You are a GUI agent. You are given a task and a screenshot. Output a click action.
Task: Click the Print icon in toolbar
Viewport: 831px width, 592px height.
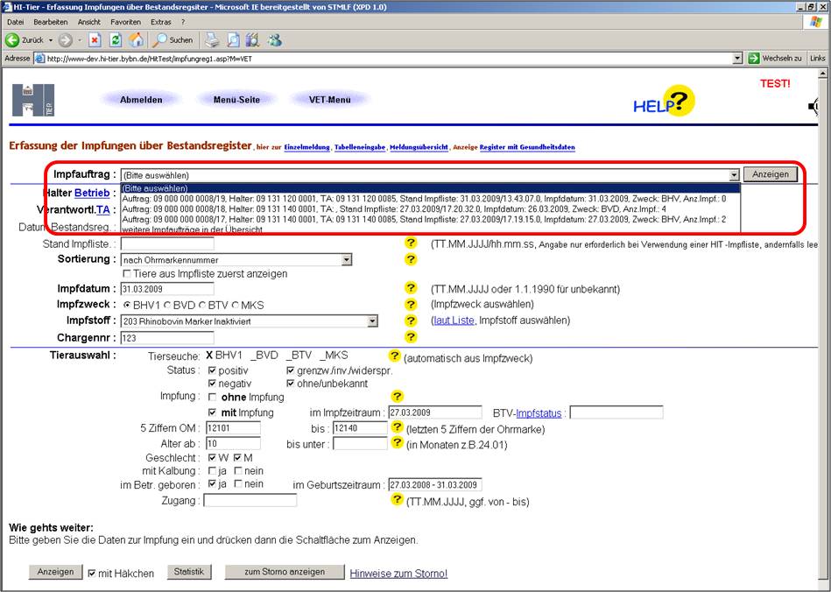coord(212,40)
